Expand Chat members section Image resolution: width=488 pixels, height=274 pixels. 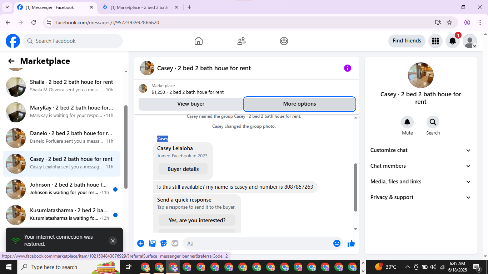[421, 166]
